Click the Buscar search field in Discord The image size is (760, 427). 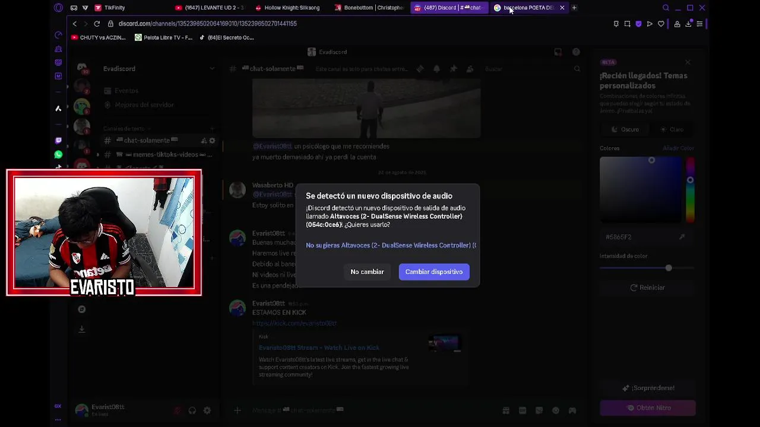pos(531,69)
